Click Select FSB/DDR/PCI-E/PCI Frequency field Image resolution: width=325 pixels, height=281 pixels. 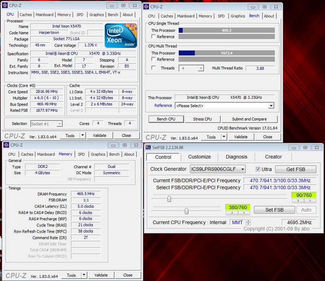[280, 187]
